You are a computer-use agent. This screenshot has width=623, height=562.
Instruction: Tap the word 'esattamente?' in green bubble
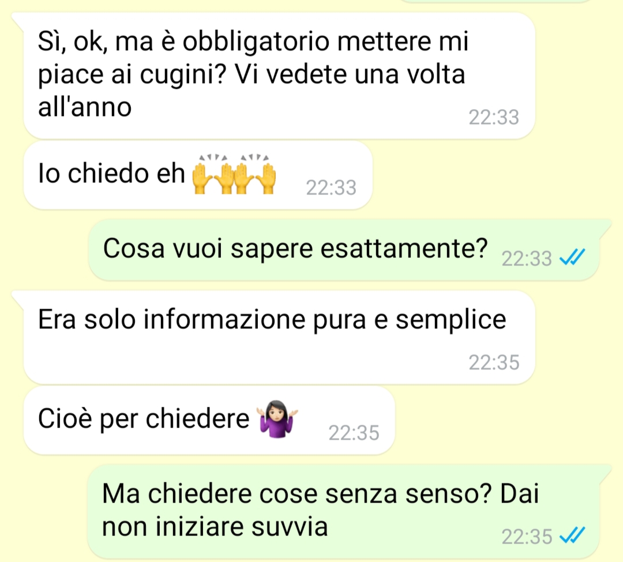[x=404, y=249]
